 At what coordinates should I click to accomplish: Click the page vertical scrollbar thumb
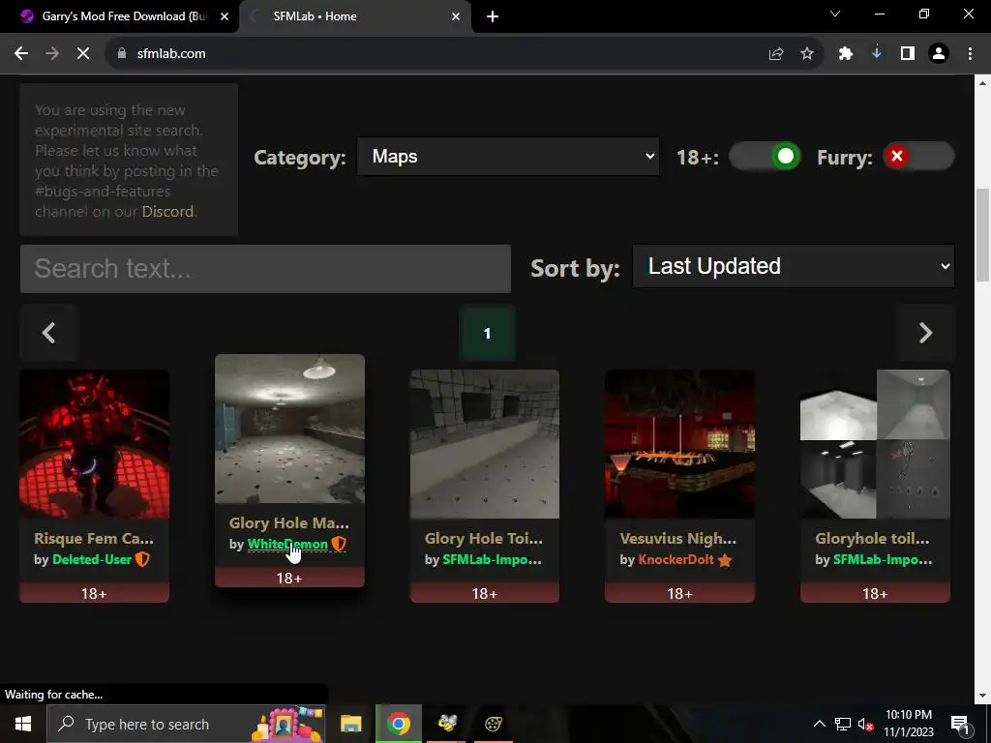pos(983,235)
